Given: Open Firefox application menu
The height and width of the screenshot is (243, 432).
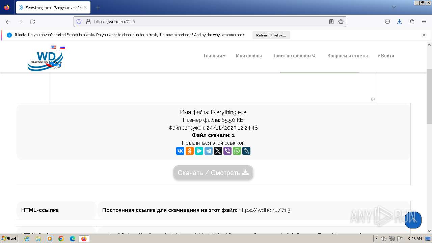Looking at the screenshot, I should pyautogui.click(x=424, y=22).
